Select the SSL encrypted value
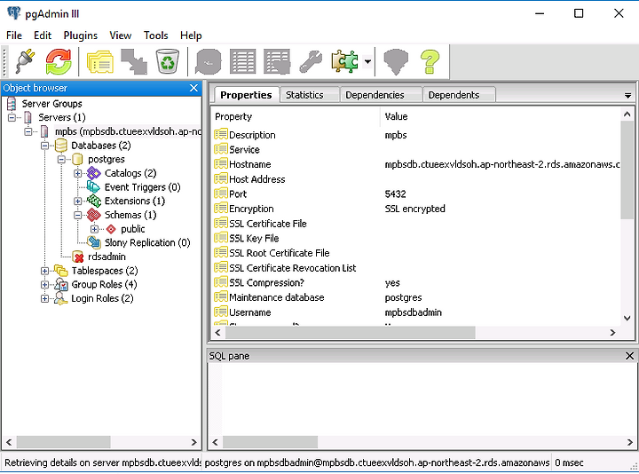 pos(414,209)
